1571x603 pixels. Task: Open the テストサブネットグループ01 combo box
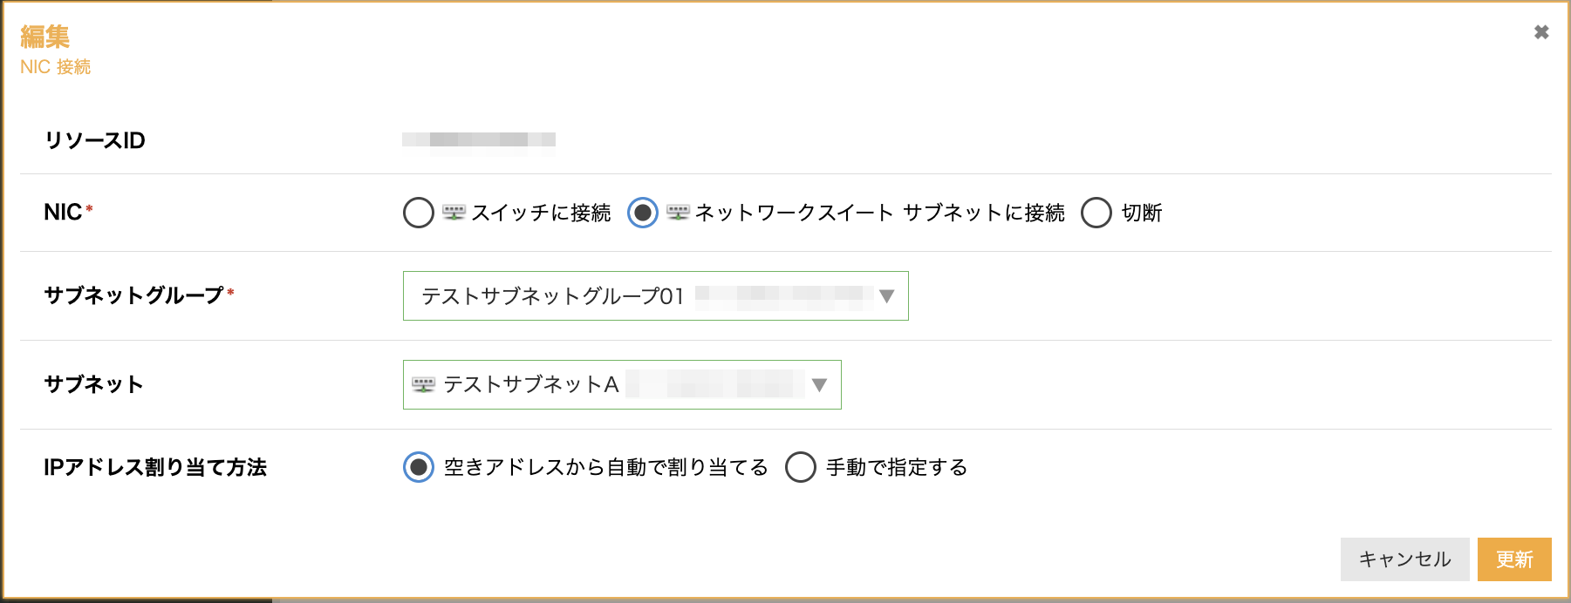tap(656, 296)
